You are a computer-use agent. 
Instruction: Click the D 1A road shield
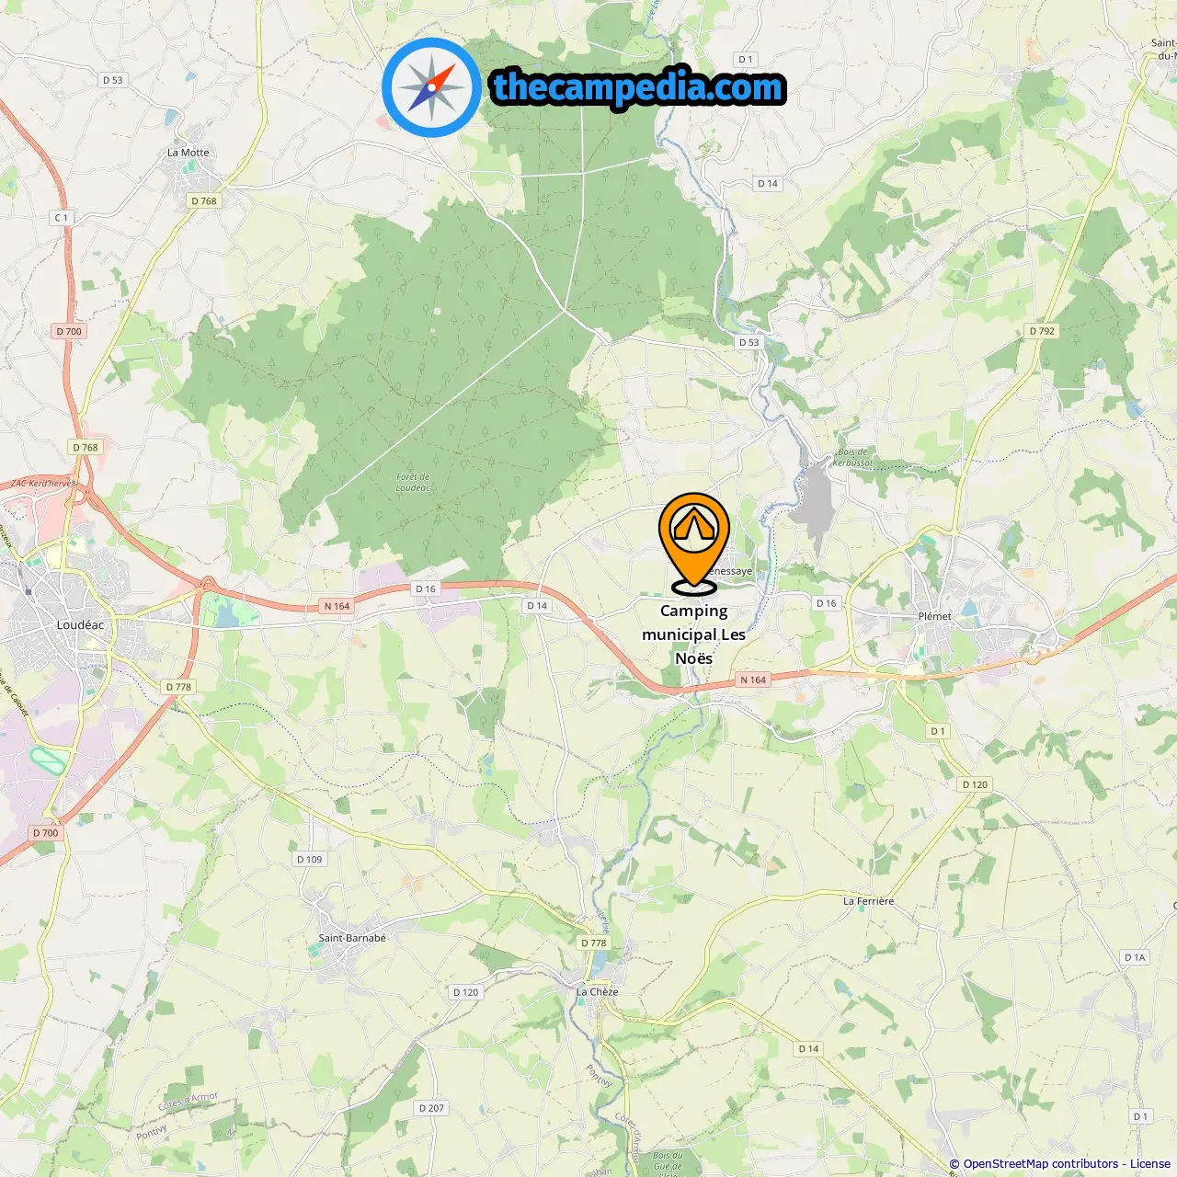[1135, 957]
